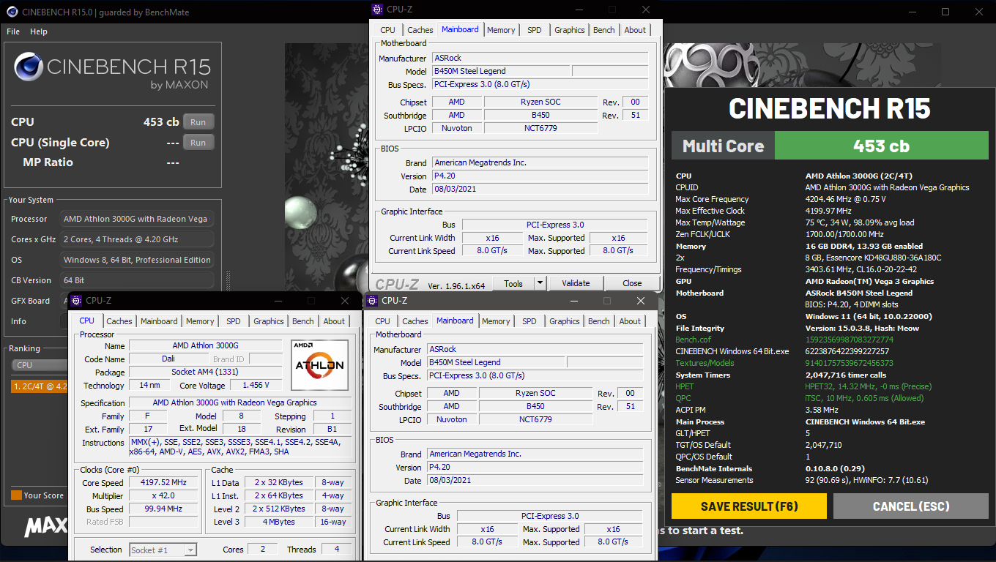Click CANCEL (ESC) in the BenchMate panel

pos(911,506)
